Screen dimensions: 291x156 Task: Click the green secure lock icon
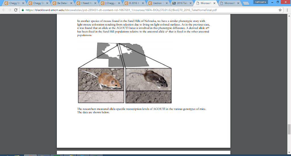click(x=22, y=10)
